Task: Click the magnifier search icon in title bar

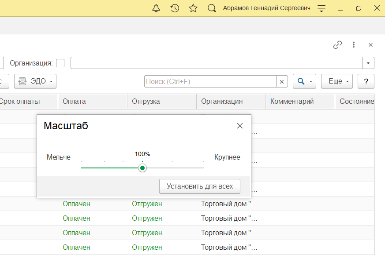Action: 212,8
